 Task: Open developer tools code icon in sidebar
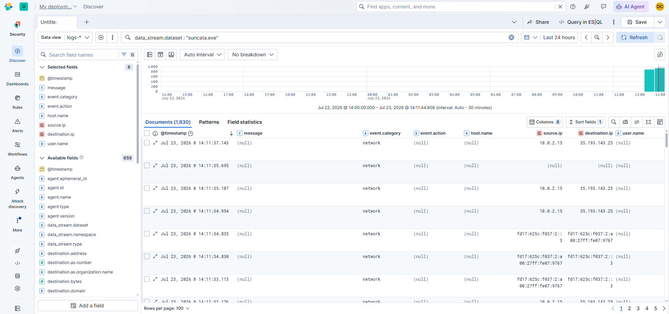pos(17,263)
